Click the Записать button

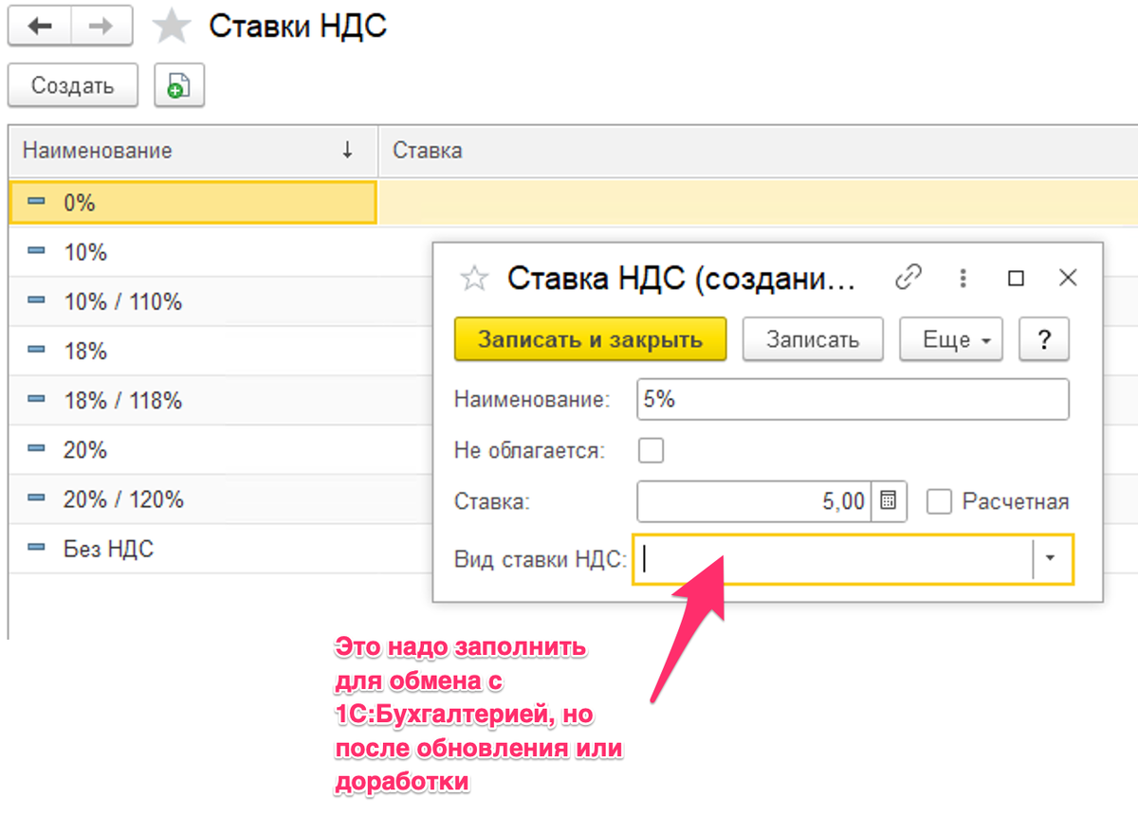(x=813, y=339)
